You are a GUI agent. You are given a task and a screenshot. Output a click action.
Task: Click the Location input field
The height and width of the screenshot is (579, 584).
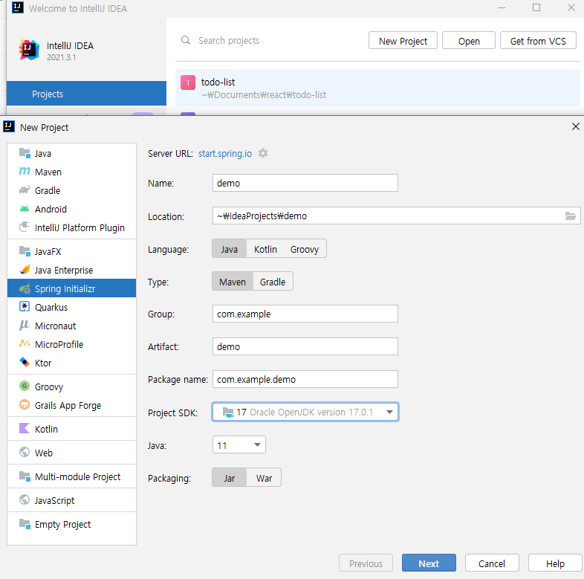click(396, 216)
